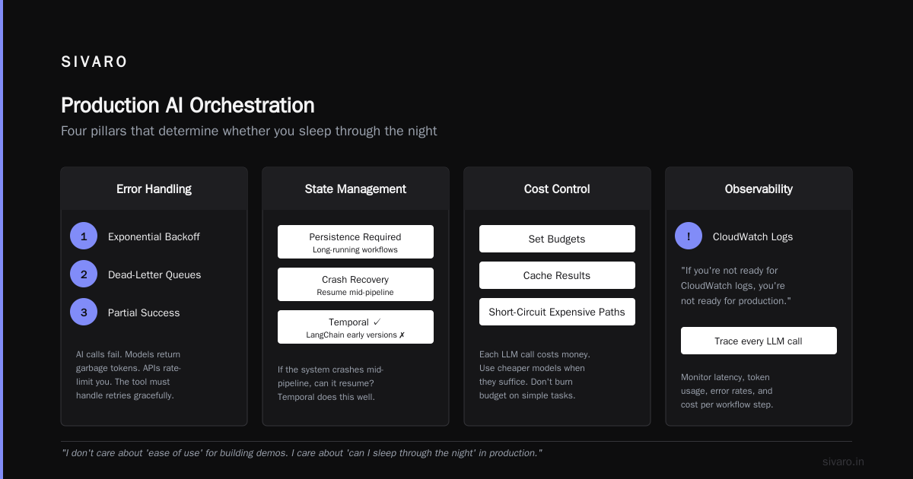Screen dimensions: 913x479
Task: Open the State Management column header
Action: click(x=355, y=189)
